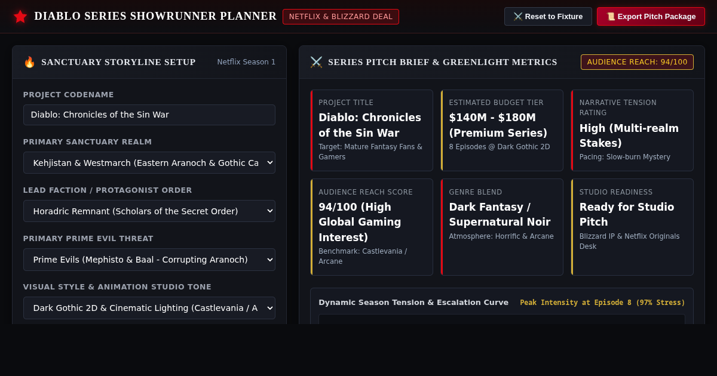
Task: Click crossed swords icon beside Series Pitch Brief
Action: pos(316,62)
